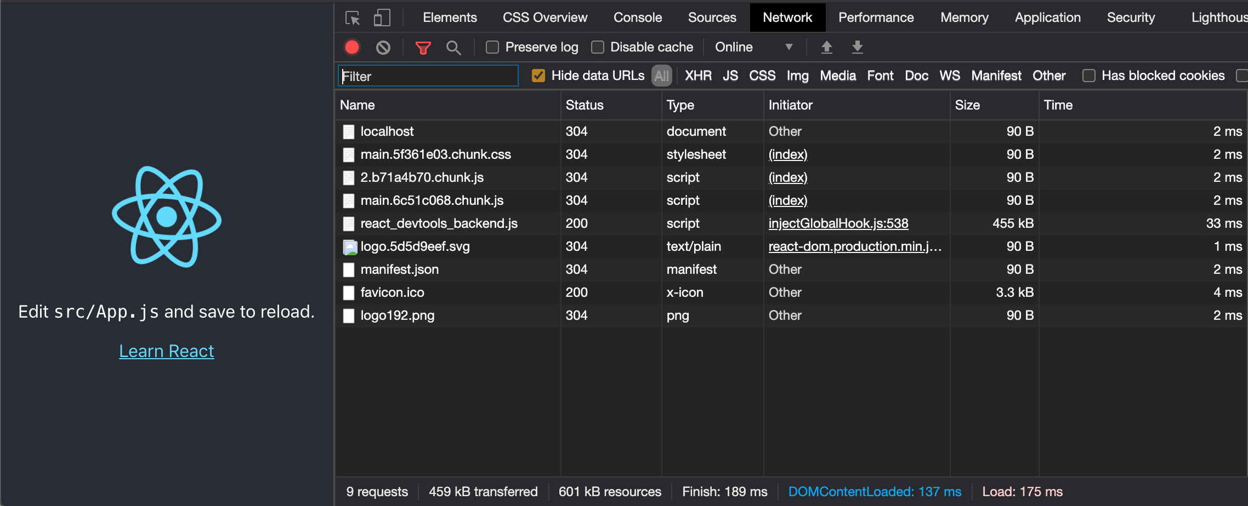Viewport: 1248px width, 506px height.
Task: Filter requests by XHR
Action: (x=698, y=76)
